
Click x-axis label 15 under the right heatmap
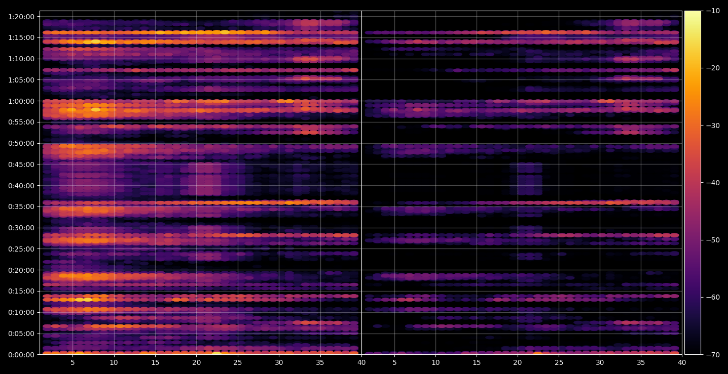477,362
